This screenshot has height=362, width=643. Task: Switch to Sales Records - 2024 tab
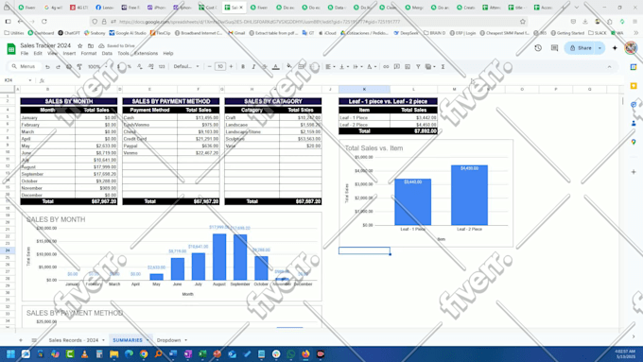tap(74, 340)
